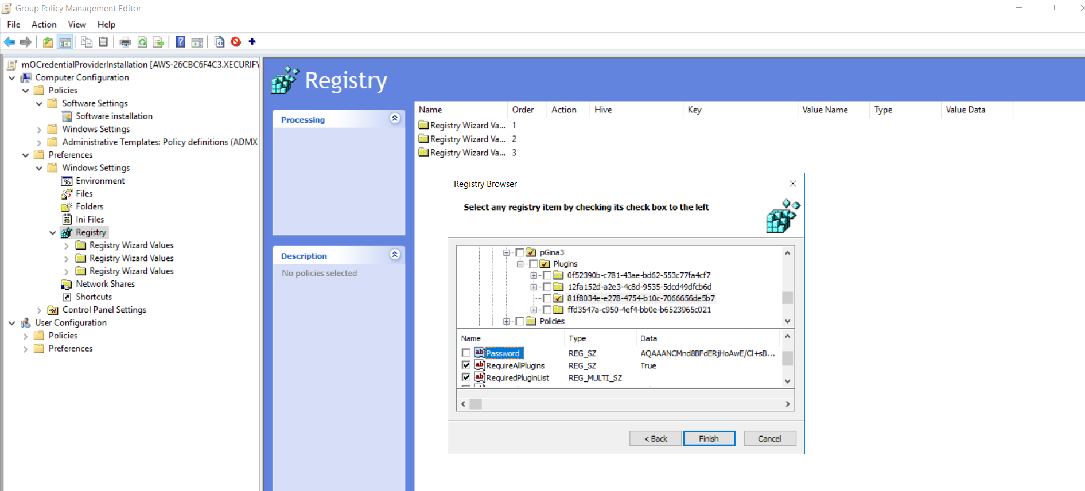Open the File menu

(14, 24)
